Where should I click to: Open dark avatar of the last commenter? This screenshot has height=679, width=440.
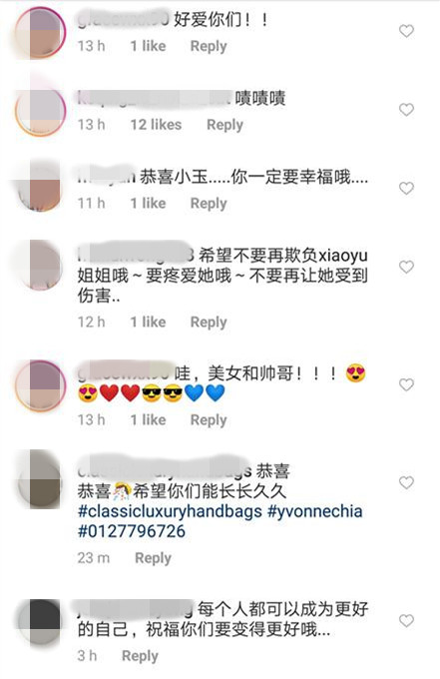pyautogui.click(x=39, y=621)
